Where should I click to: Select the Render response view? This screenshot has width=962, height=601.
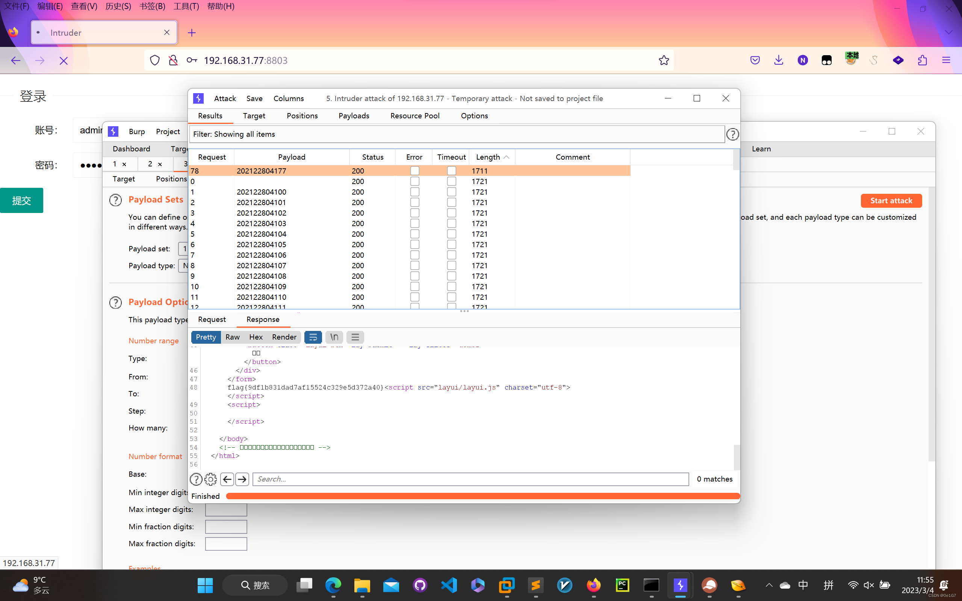point(284,337)
